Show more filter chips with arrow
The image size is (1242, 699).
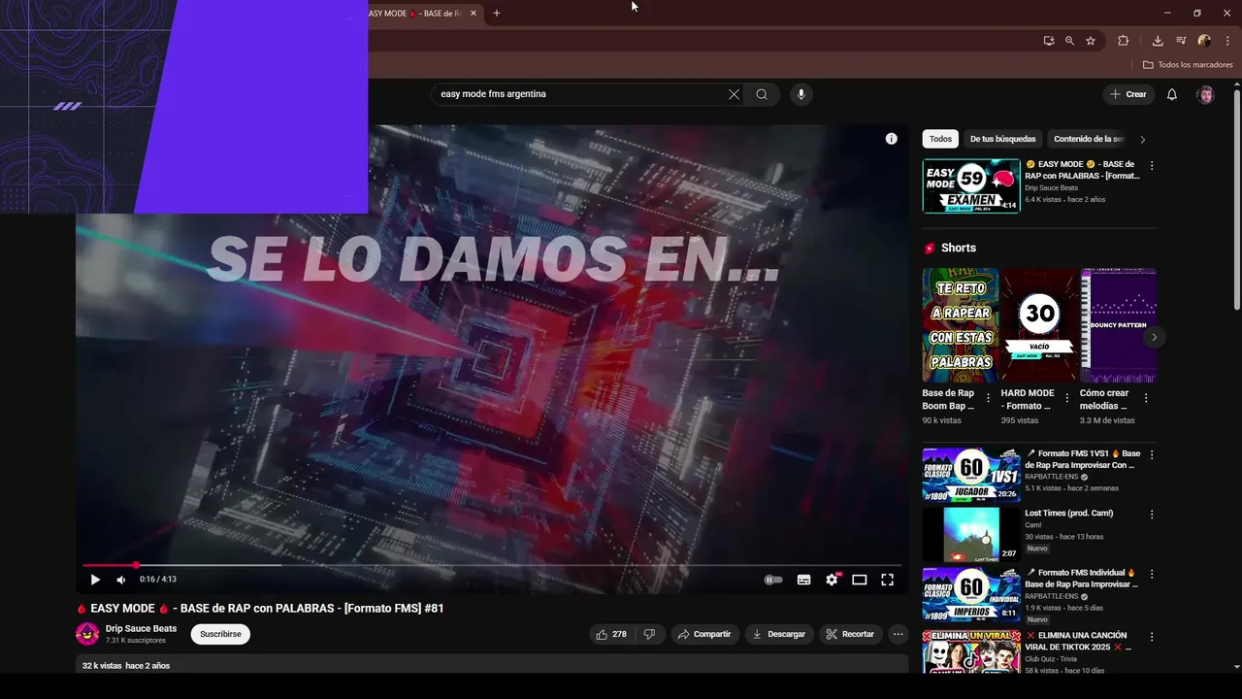click(1142, 139)
